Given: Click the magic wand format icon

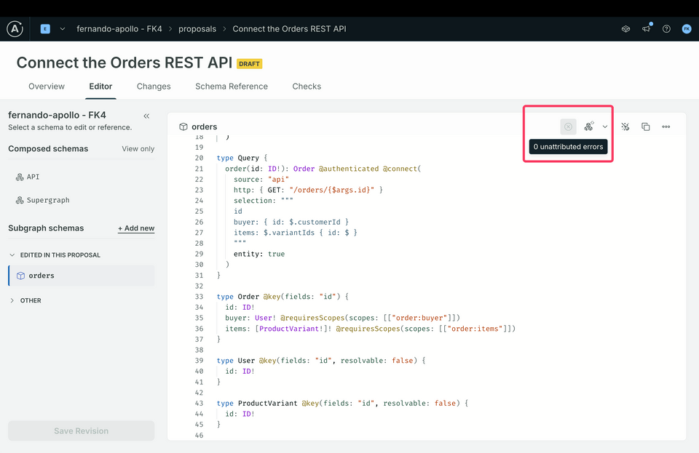Looking at the screenshot, I should coord(625,127).
